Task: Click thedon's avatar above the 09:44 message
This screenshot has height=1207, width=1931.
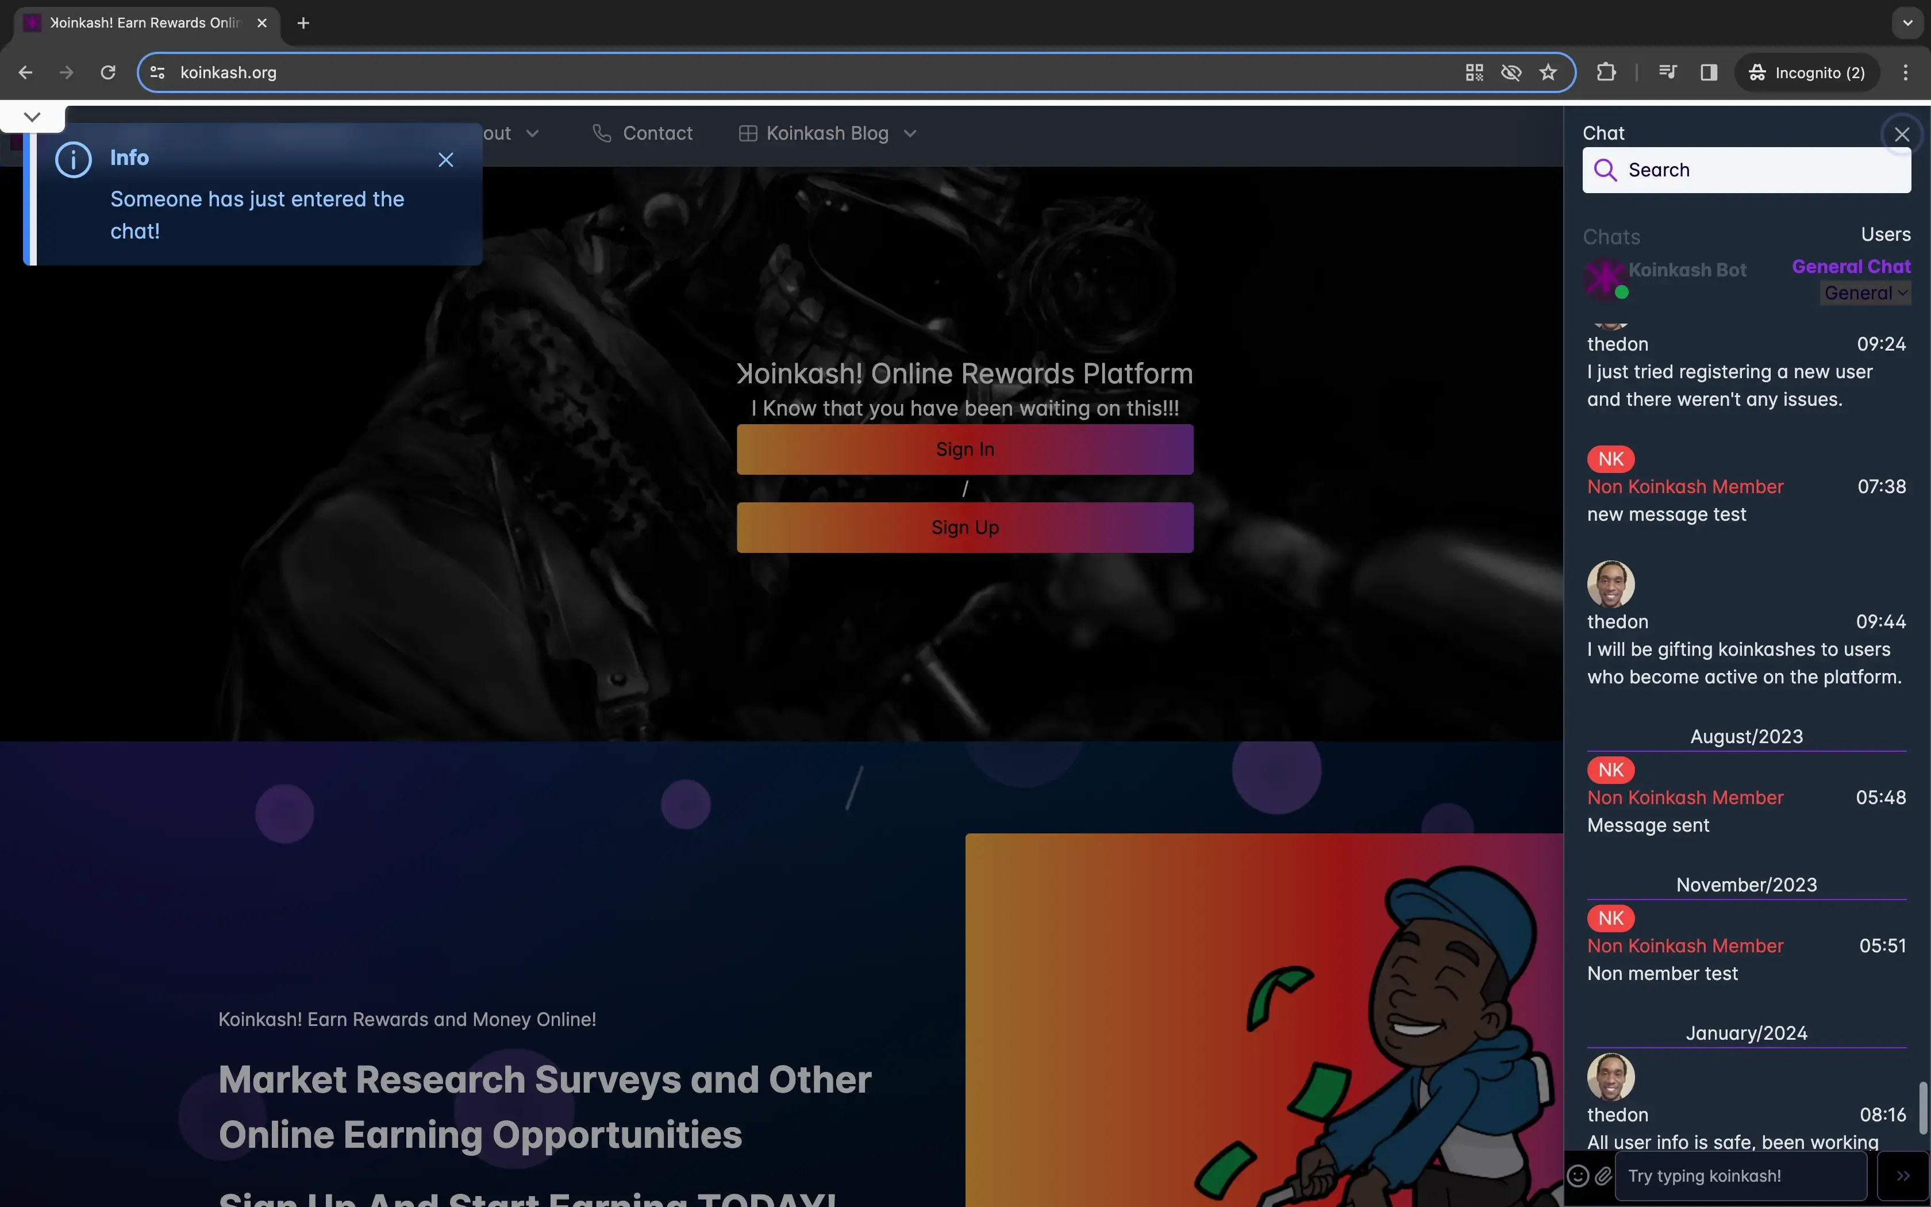Action: click(x=1611, y=585)
